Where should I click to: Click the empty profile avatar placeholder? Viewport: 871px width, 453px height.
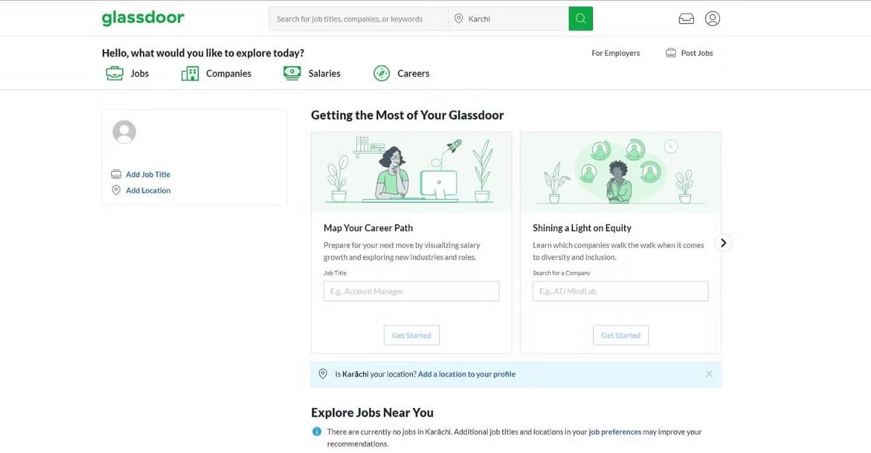(x=124, y=132)
